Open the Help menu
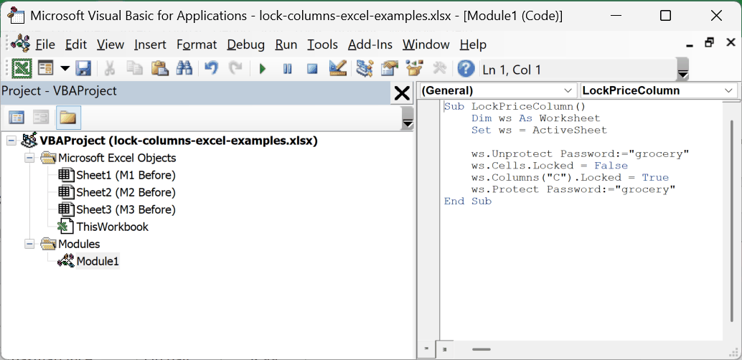This screenshot has width=742, height=360. coord(473,44)
